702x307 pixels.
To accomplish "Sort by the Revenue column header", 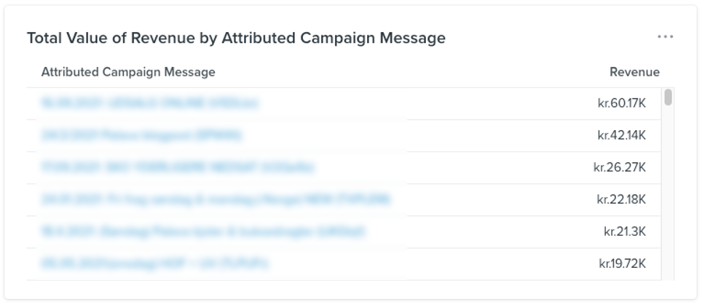I will 634,72.
